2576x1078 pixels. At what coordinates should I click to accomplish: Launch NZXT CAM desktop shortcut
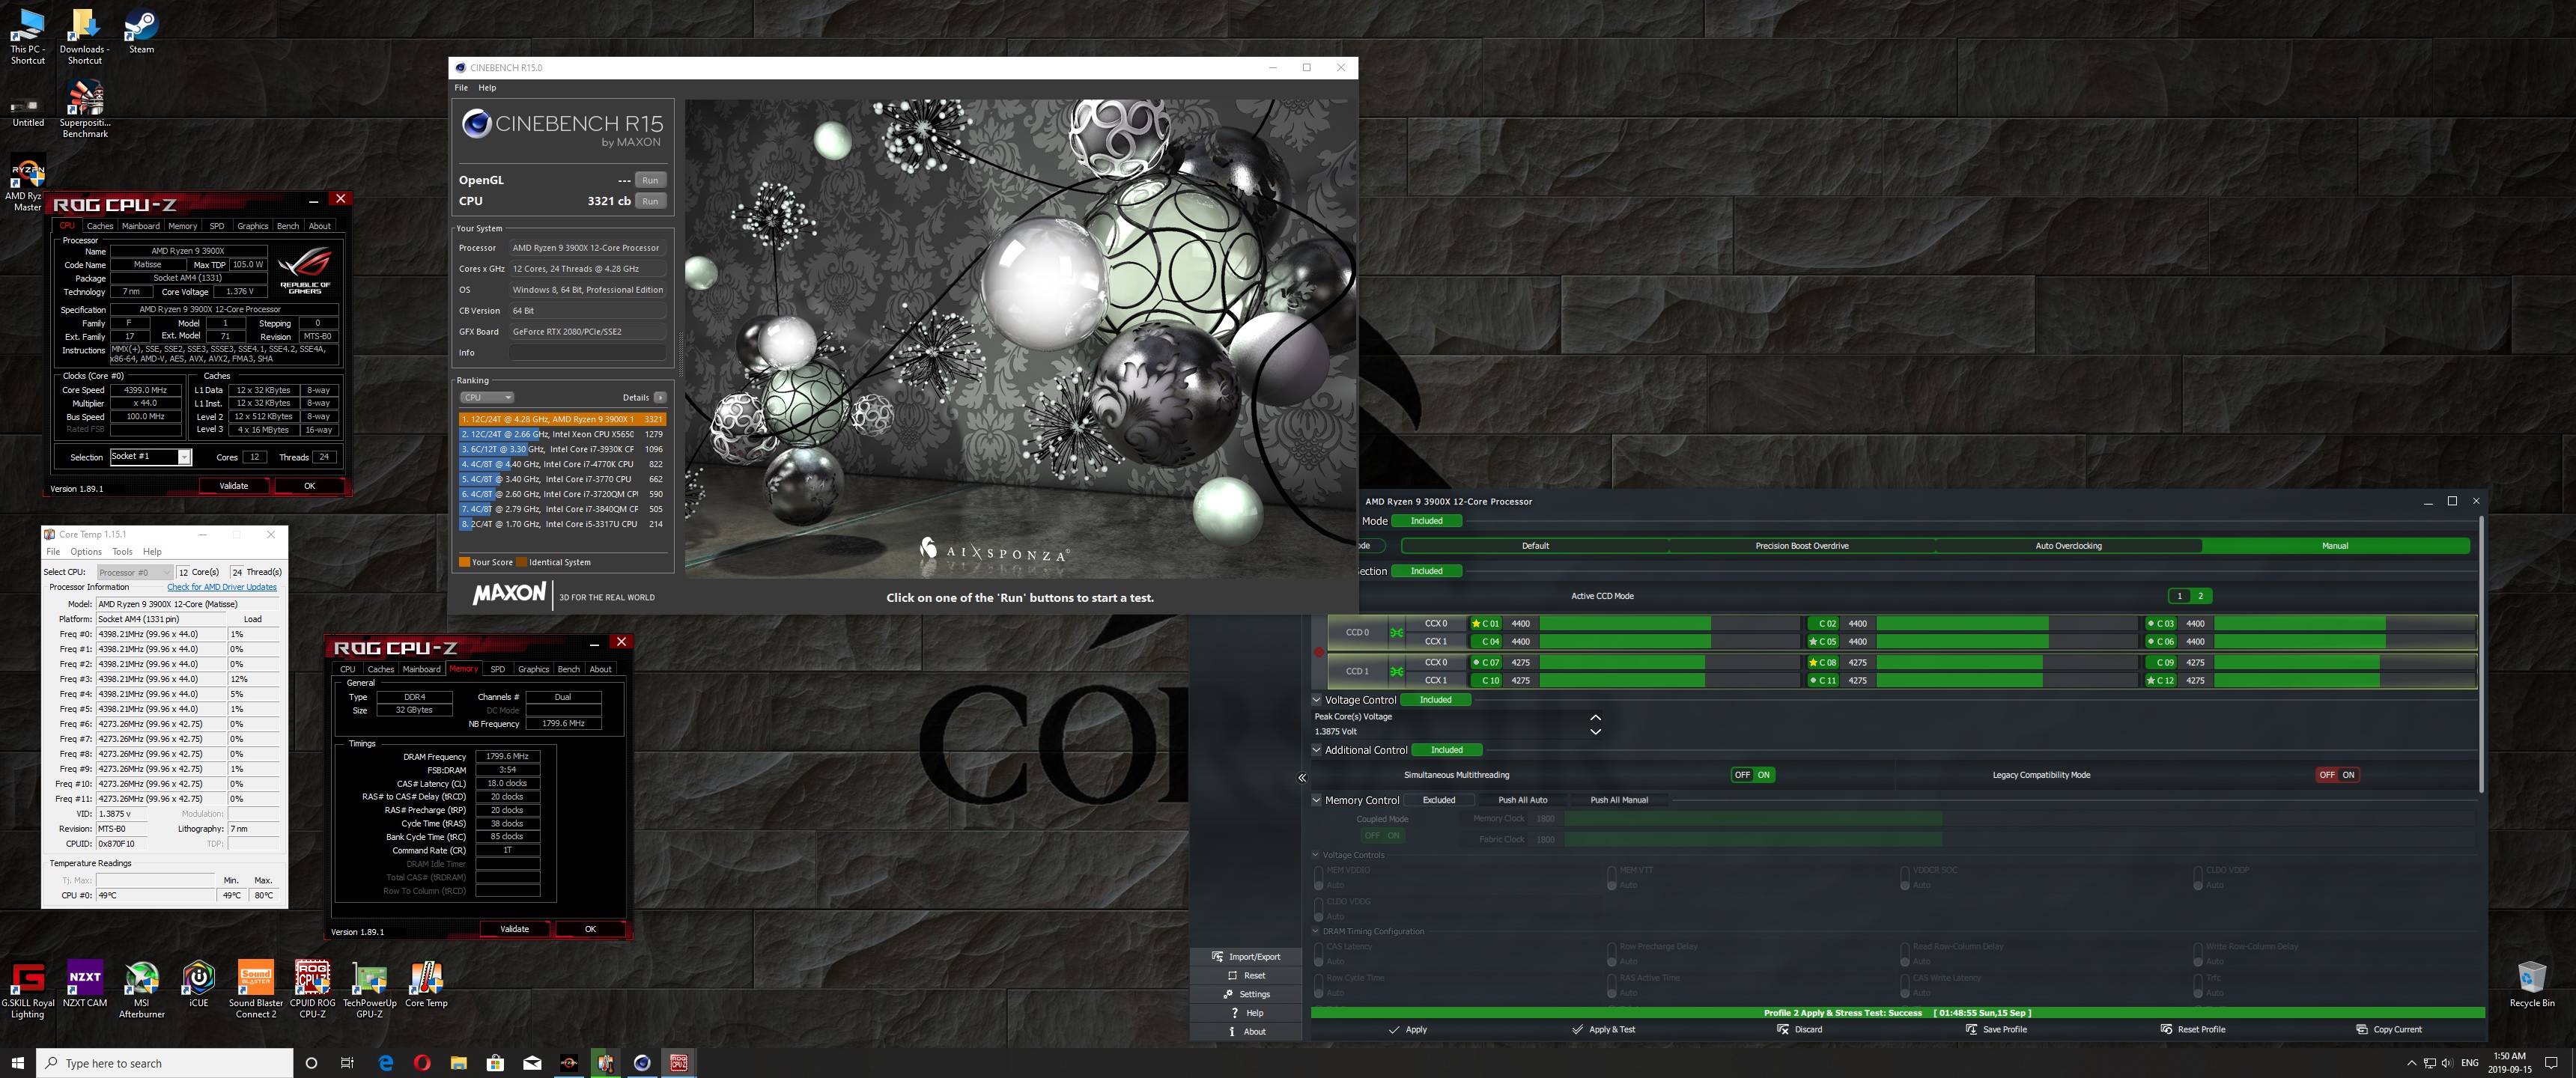[x=85, y=985]
